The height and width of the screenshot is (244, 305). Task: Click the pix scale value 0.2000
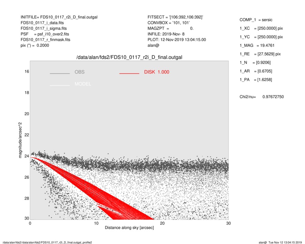click(x=43, y=45)
